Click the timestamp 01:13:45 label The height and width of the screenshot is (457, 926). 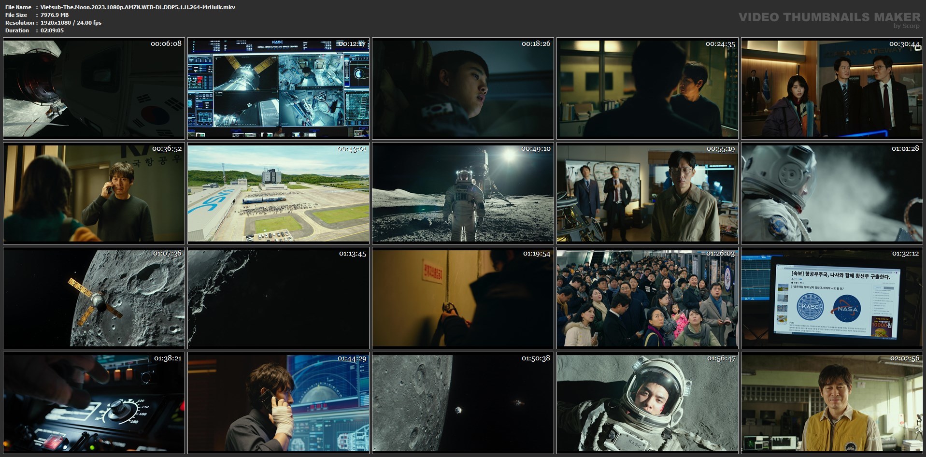(353, 253)
